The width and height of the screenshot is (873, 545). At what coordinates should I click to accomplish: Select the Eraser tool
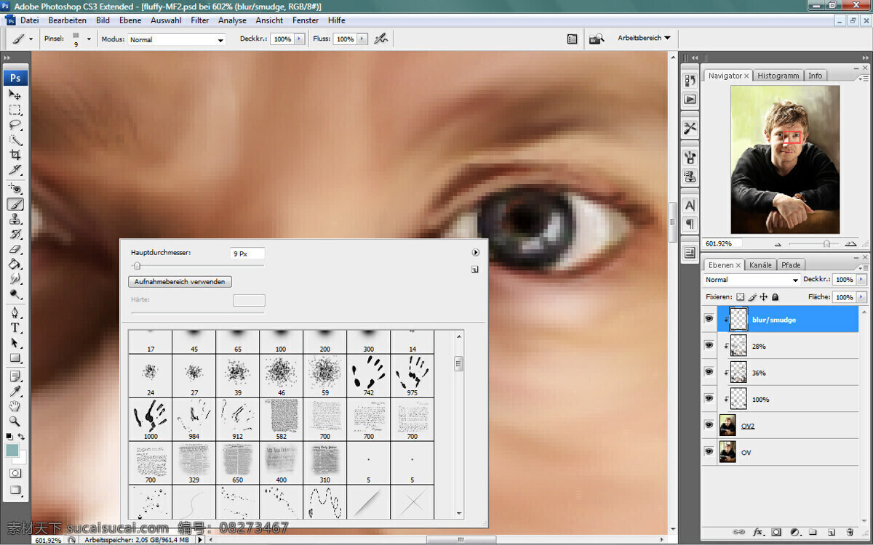click(15, 249)
